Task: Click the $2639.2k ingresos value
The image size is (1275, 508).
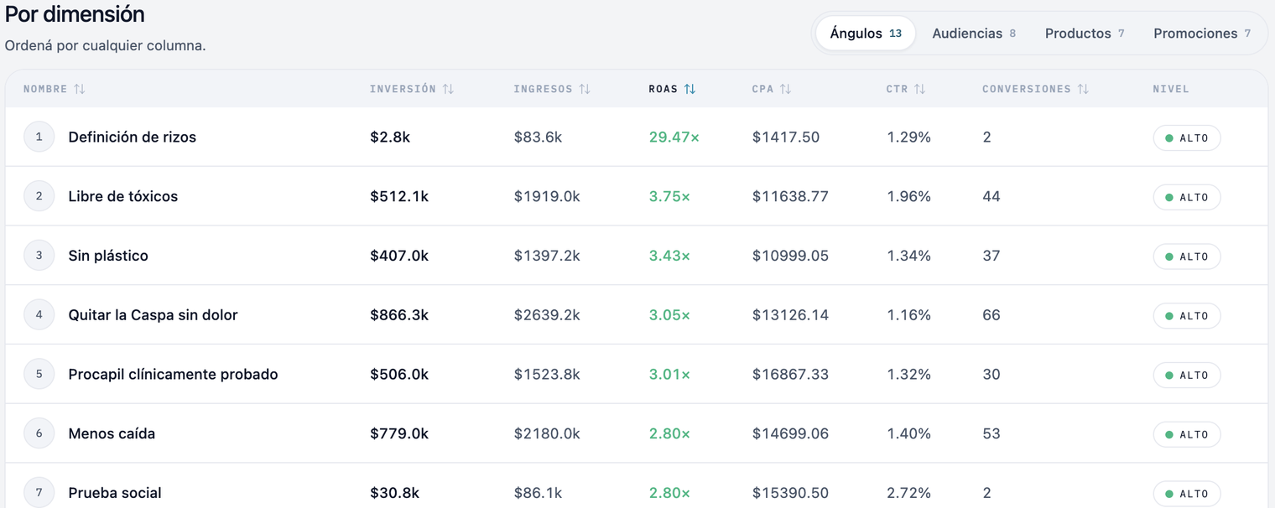Action: coord(547,315)
